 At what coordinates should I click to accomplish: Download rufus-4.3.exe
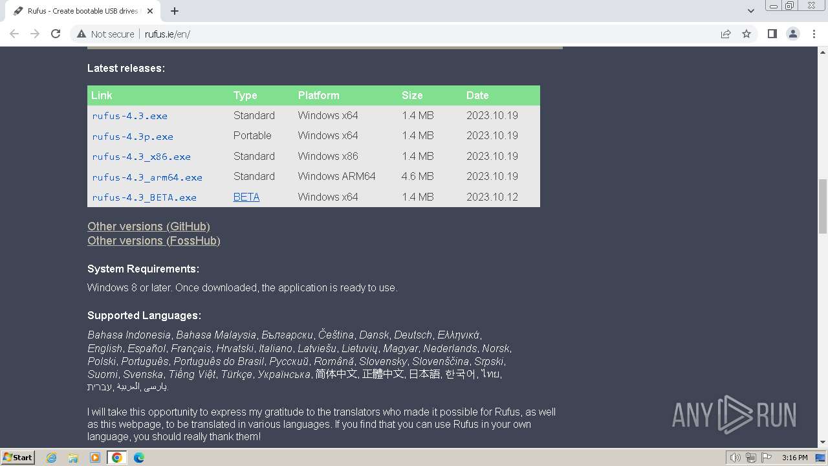coord(130,116)
